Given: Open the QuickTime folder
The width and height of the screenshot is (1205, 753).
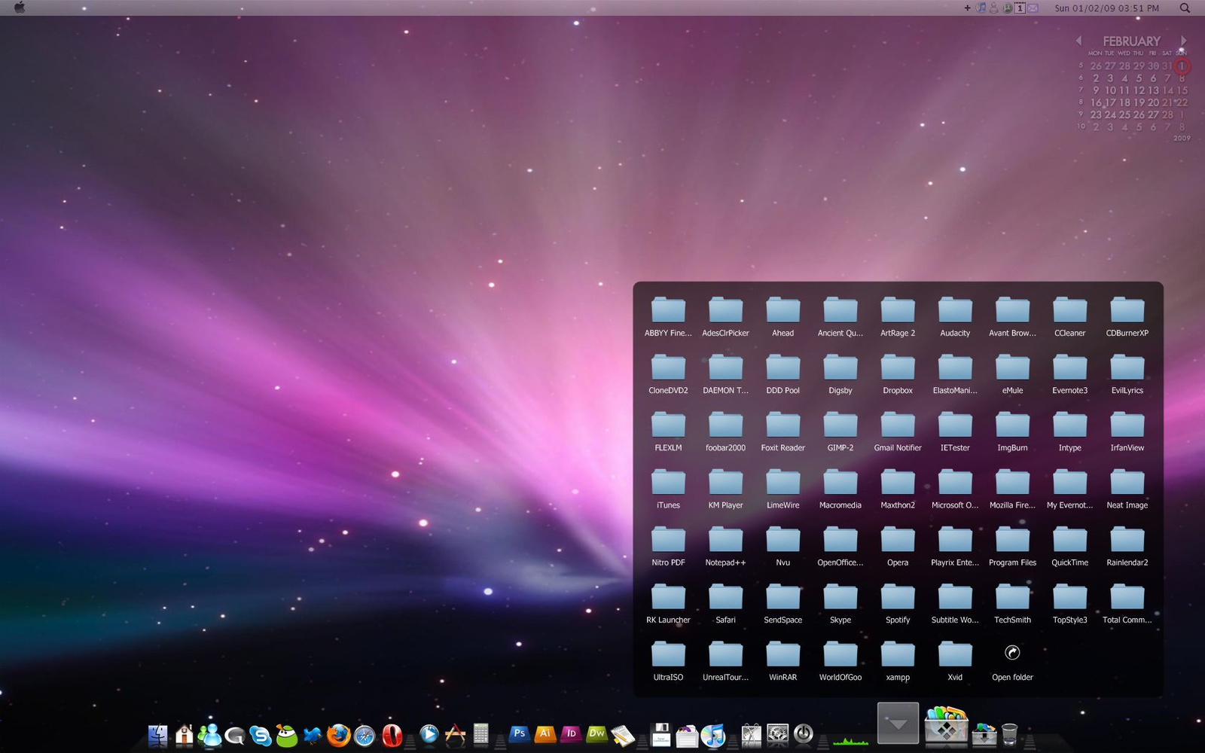Looking at the screenshot, I should (x=1069, y=547).
